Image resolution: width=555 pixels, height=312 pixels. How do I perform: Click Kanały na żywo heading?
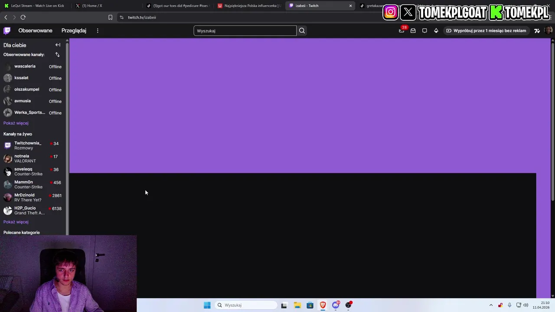click(x=18, y=134)
